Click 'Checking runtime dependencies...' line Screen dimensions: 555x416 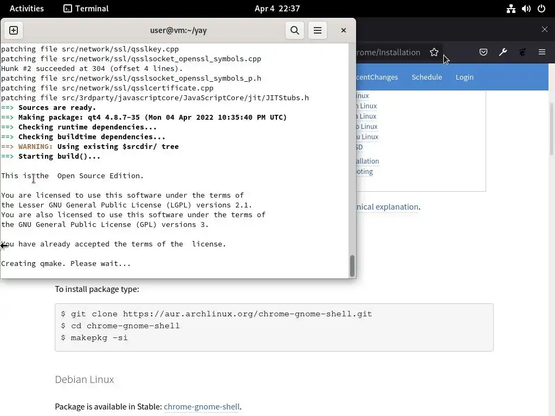(x=79, y=127)
